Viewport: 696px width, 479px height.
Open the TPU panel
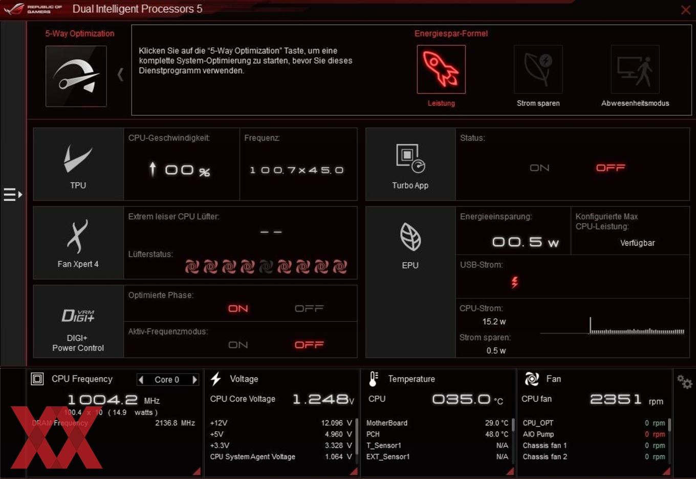click(78, 164)
